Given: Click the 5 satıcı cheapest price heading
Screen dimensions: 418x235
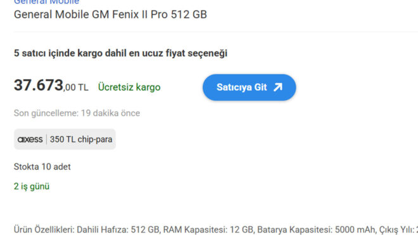Looking at the screenshot, I should pos(120,53).
